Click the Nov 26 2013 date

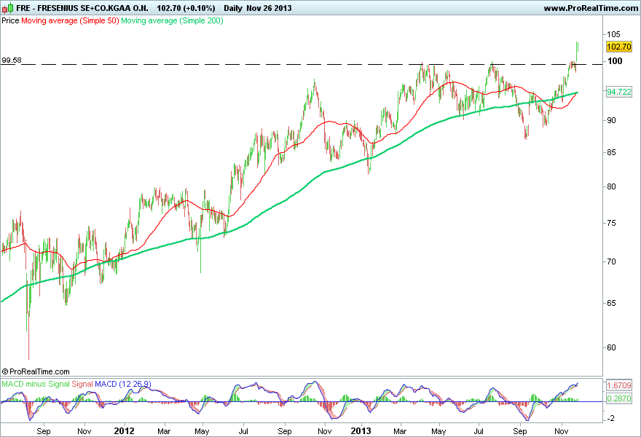[x=269, y=8]
